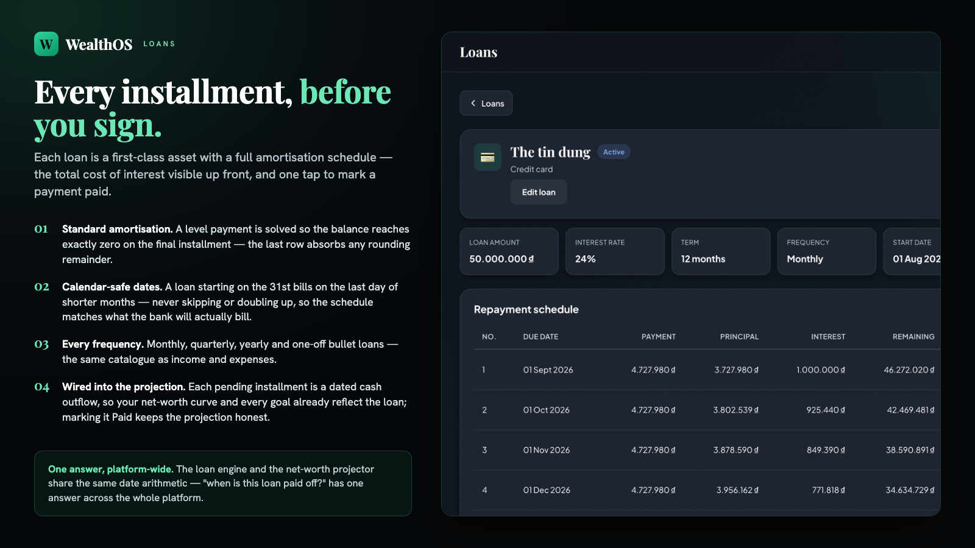Go back using the Loans button
Viewport: 975px width, 548px height.
pos(486,104)
